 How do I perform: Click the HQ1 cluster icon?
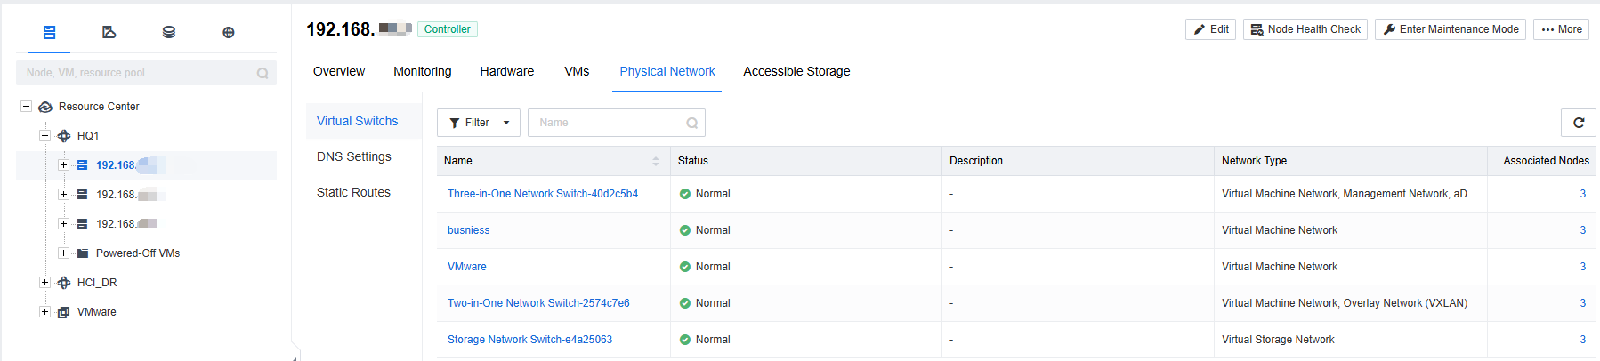pos(64,136)
